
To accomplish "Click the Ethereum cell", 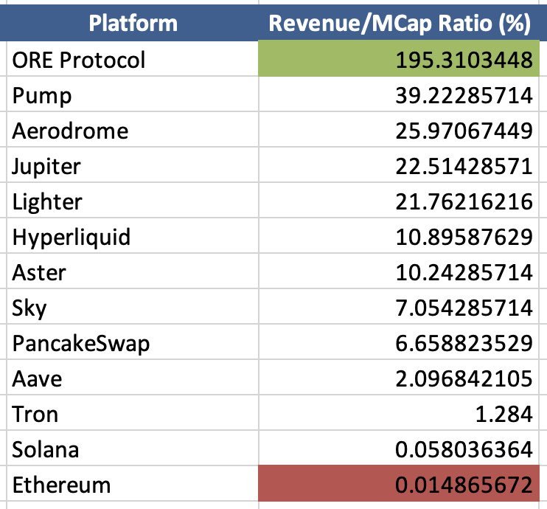I will [x=133, y=484].
